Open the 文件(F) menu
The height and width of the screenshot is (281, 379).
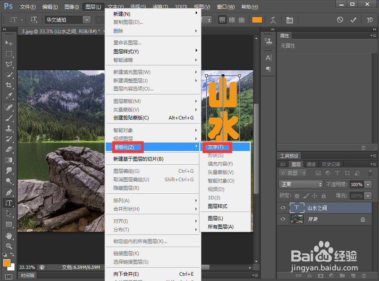pyautogui.click(x=28, y=7)
